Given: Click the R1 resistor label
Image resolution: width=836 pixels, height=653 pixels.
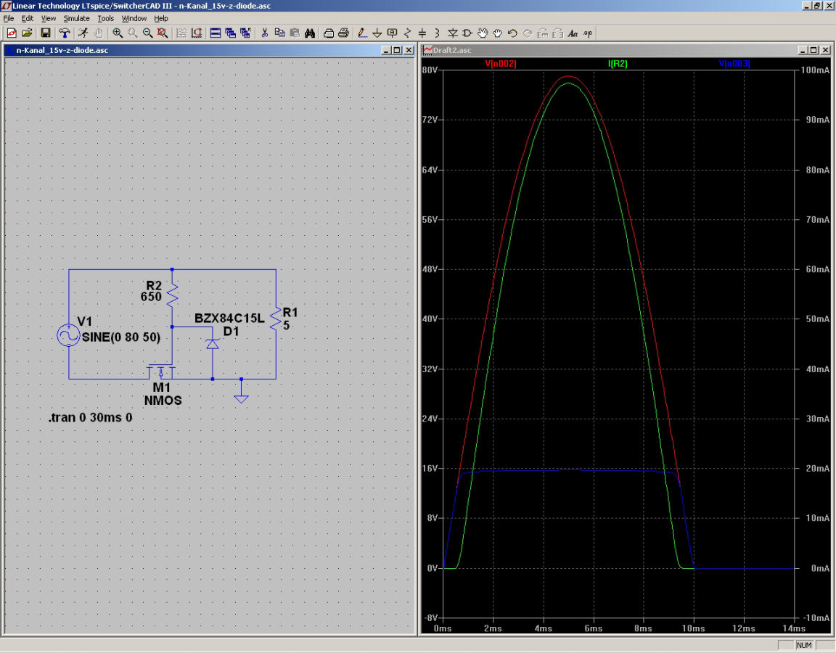Looking at the screenshot, I should [290, 313].
